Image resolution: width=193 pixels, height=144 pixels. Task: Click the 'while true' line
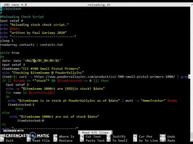(10, 53)
